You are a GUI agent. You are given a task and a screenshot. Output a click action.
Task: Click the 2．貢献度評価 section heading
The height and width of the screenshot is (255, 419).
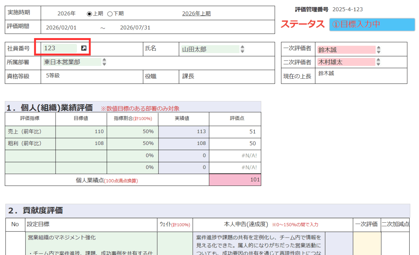pyautogui.click(x=36, y=210)
